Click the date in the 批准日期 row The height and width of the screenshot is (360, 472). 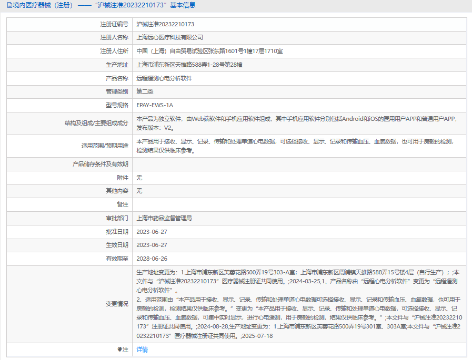tap(152, 232)
